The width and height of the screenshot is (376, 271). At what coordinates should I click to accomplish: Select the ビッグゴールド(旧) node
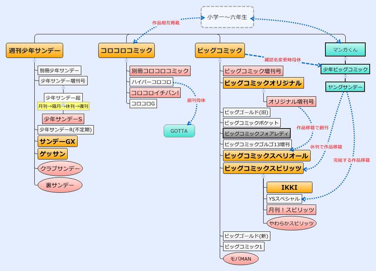pos(247,112)
